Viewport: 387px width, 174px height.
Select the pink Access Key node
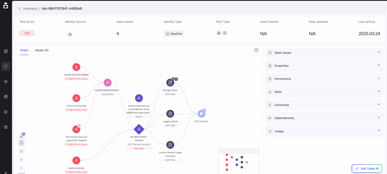[108, 82]
